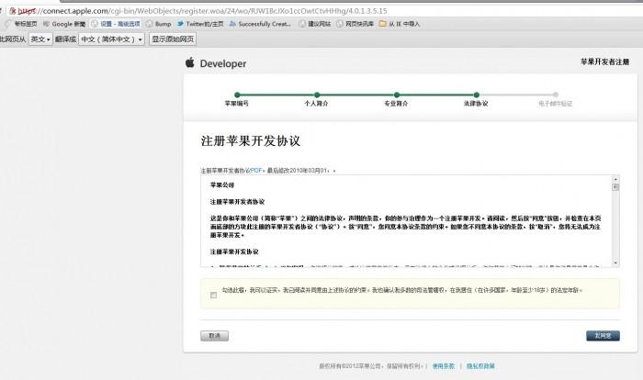
Task: Click the agreement scrollbar up arrow
Action: pyautogui.click(x=615, y=179)
